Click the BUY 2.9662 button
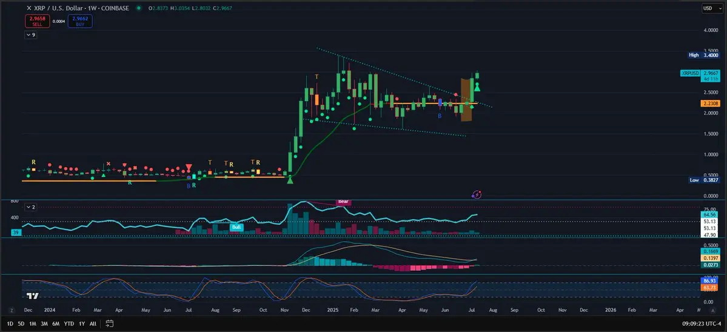The width and height of the screenshot is (727, 332). tap(80, 21)
